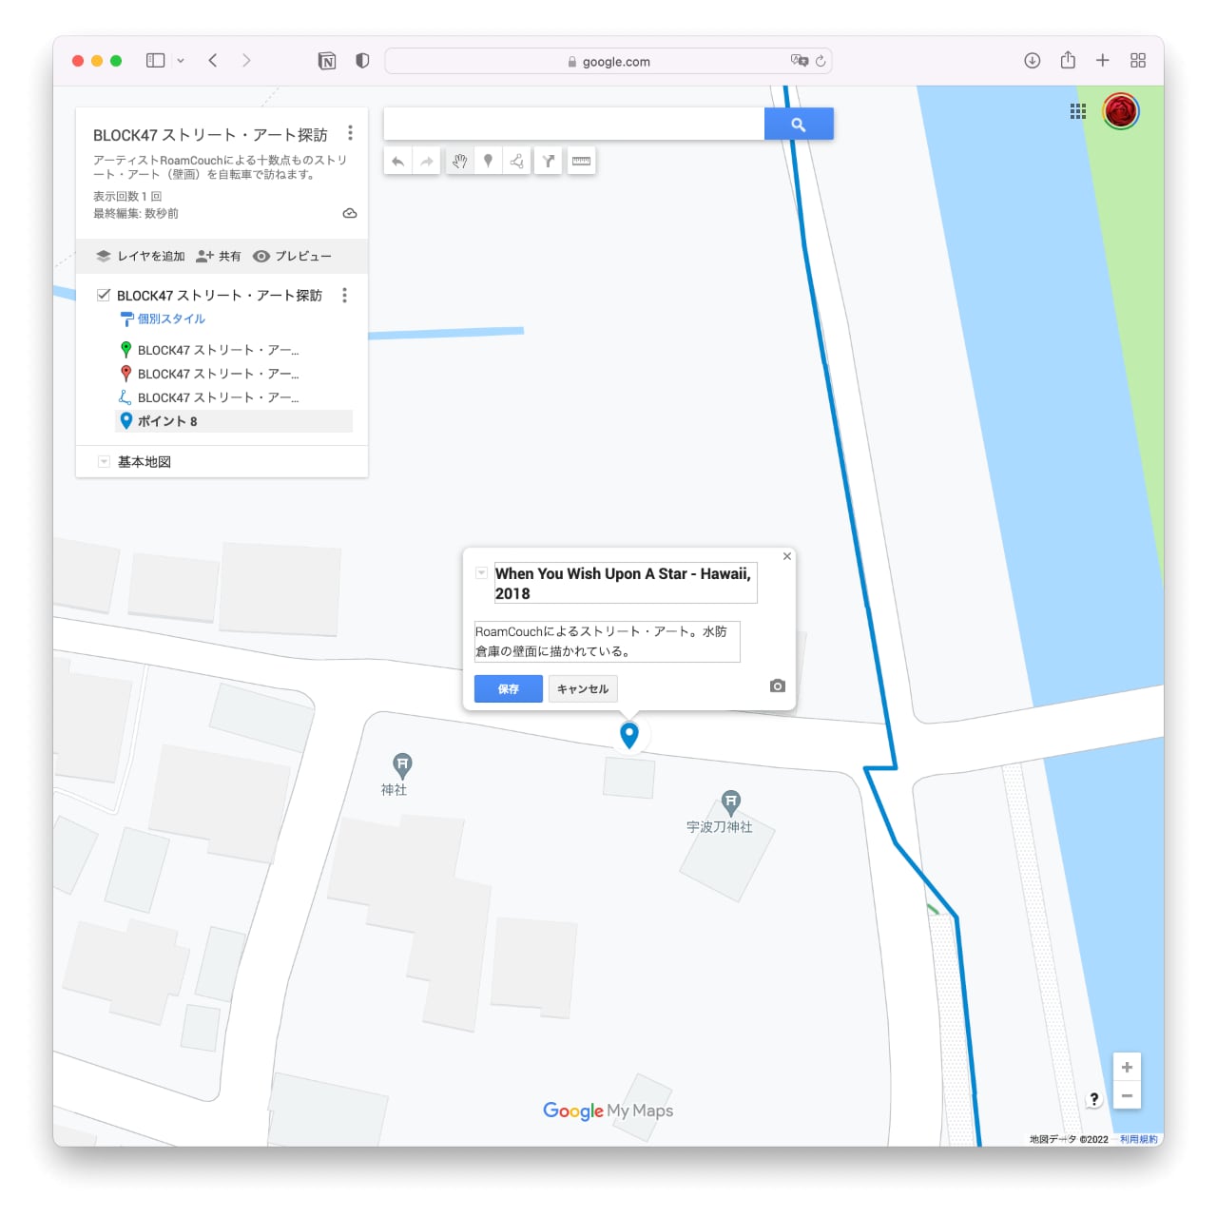Select ポイント 8 in the layer list

[x=167, y=421]
